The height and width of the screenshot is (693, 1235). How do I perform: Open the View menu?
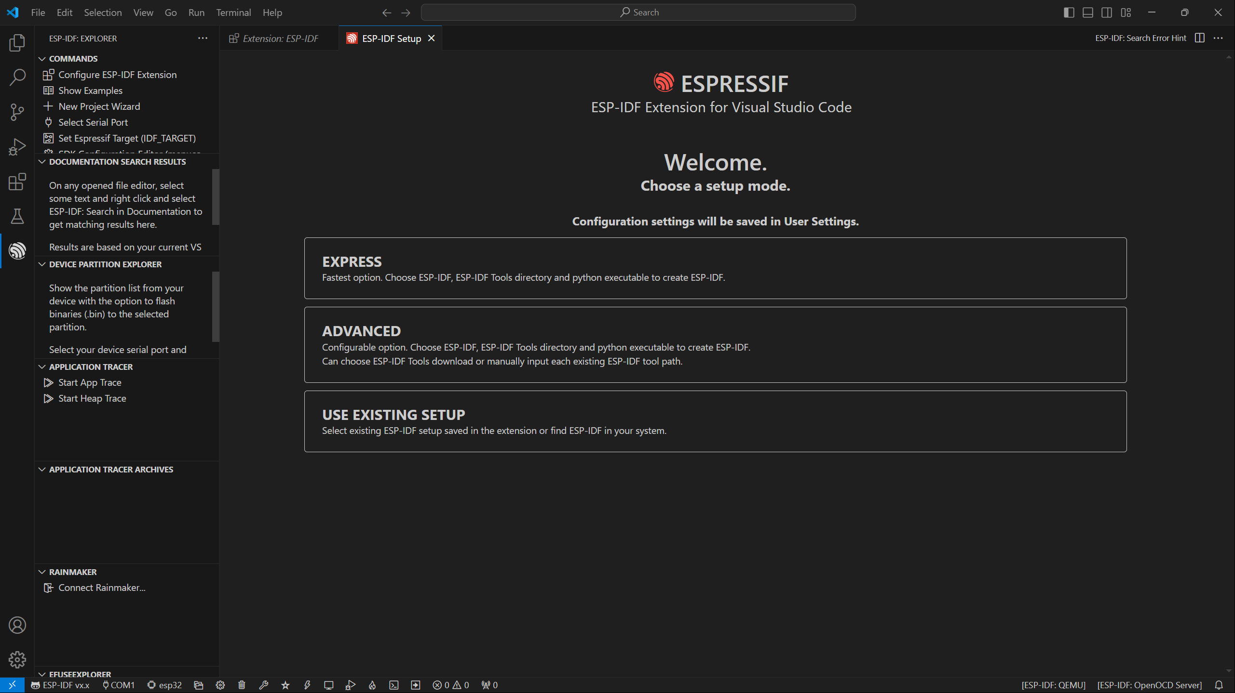tap(143, 13)
